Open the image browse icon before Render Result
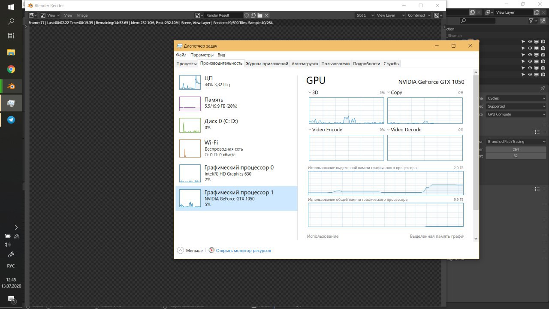This screenshot has width=549, height=309. tap(199, 15)
